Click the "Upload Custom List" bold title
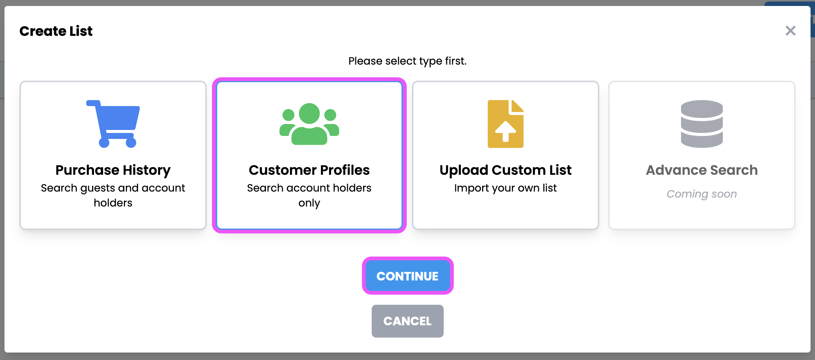Screen dimensions: 815x360 pos(505,170)
